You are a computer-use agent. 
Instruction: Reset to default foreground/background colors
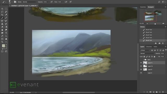[x=2, y=49]
